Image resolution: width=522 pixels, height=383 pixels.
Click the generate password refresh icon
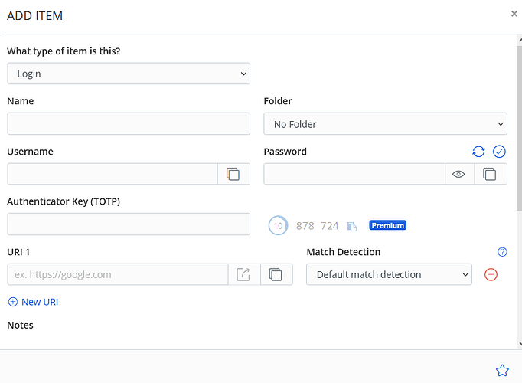point(479,152)
